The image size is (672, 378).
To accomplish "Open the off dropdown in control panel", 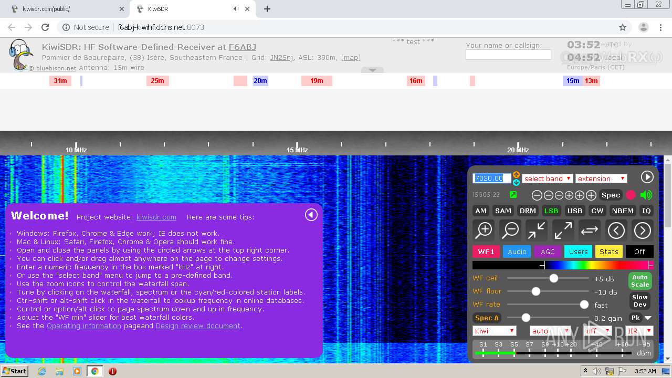I will click(x=598, y=331).
